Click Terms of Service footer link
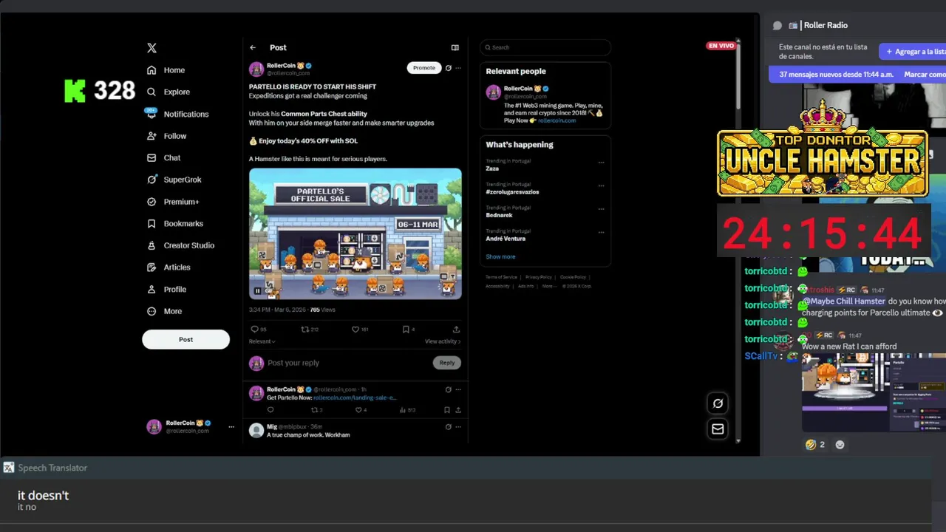 tap(501, 277)
